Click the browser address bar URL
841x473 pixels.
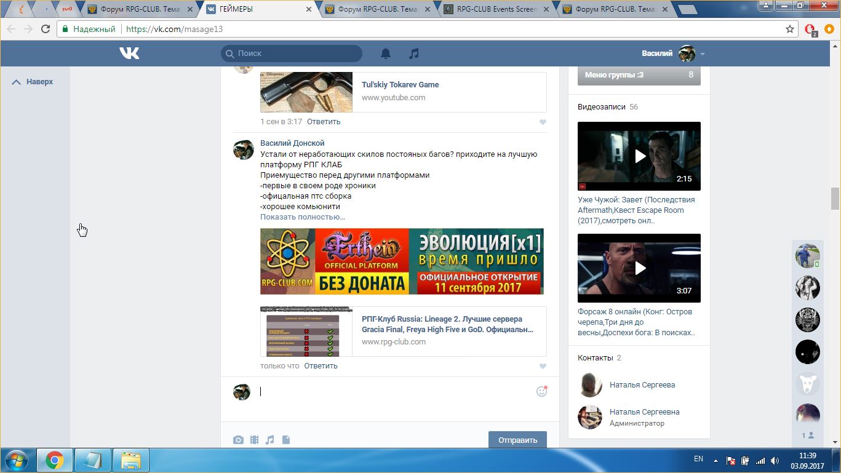[174, 29]
